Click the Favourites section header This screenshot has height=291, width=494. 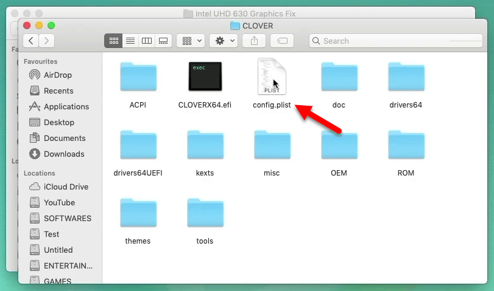41,61
